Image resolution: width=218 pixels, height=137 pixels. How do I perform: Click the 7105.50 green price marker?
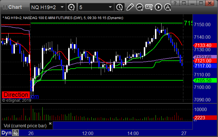[205, 80]
